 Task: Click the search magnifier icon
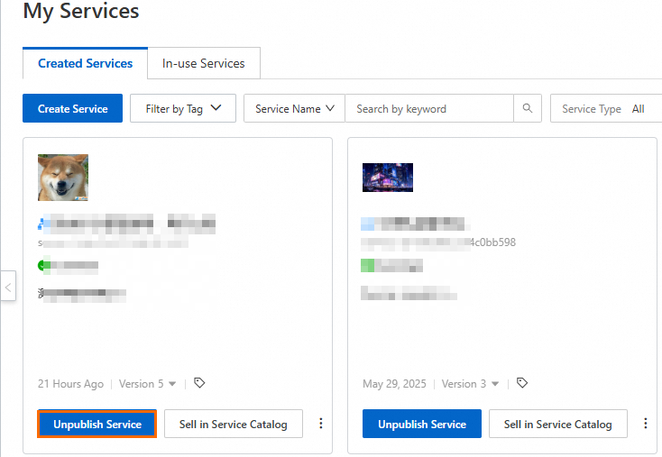pos(528,109)
